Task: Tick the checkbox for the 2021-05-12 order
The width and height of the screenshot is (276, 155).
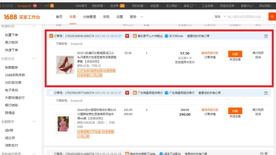Action: pos(51,153)
